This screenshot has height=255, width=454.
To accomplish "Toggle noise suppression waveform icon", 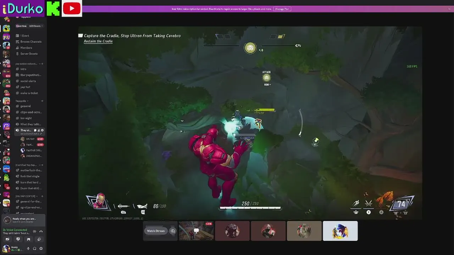I will pyautogui.click(x=34, y=232).
